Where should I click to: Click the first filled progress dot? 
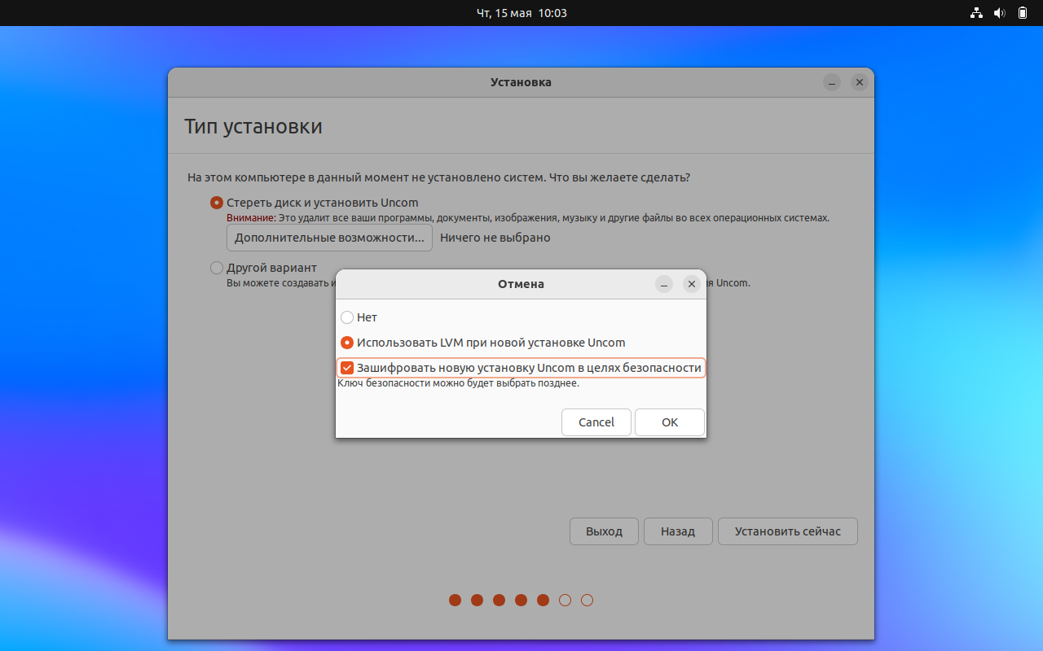[455, 601]
